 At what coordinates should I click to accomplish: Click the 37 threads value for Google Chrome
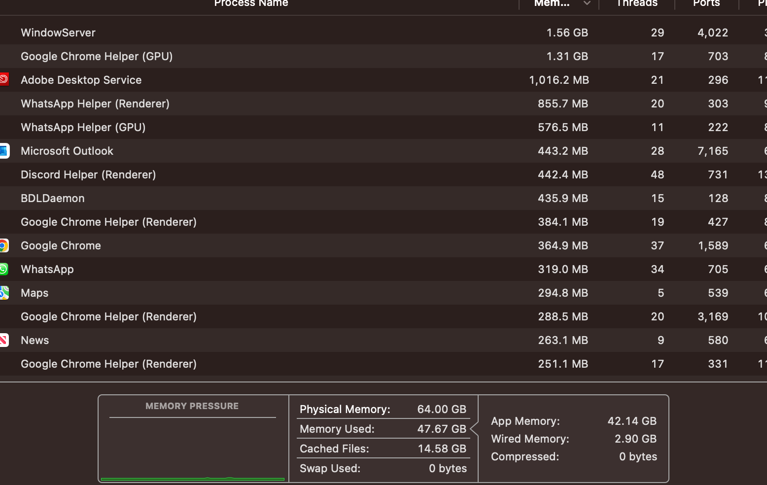click(x=658, y=245)
